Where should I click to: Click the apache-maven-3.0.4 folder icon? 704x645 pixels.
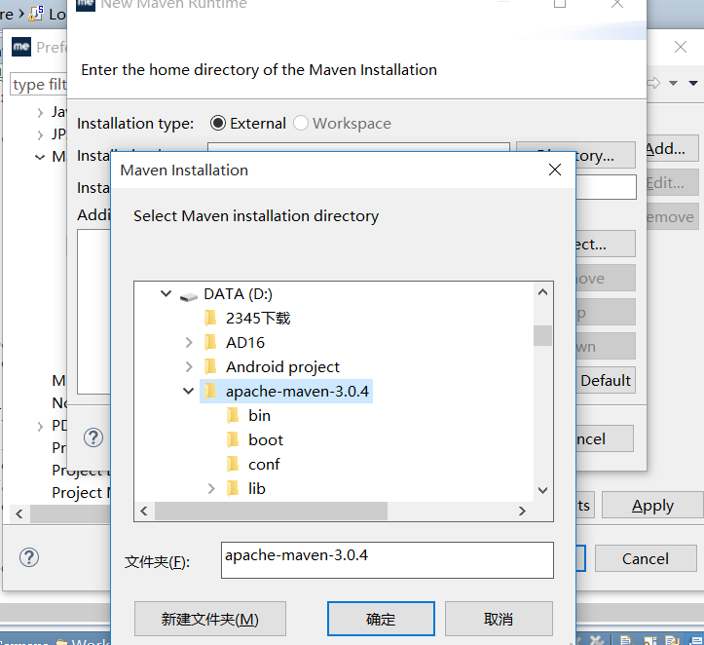pos(210,391)
